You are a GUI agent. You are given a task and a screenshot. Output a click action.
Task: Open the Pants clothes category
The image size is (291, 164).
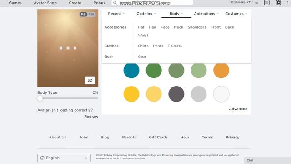(x=158, y=46)
